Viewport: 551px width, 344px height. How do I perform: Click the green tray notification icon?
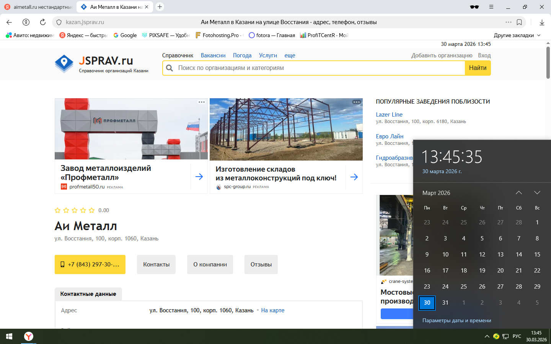(x=496, y=336)
